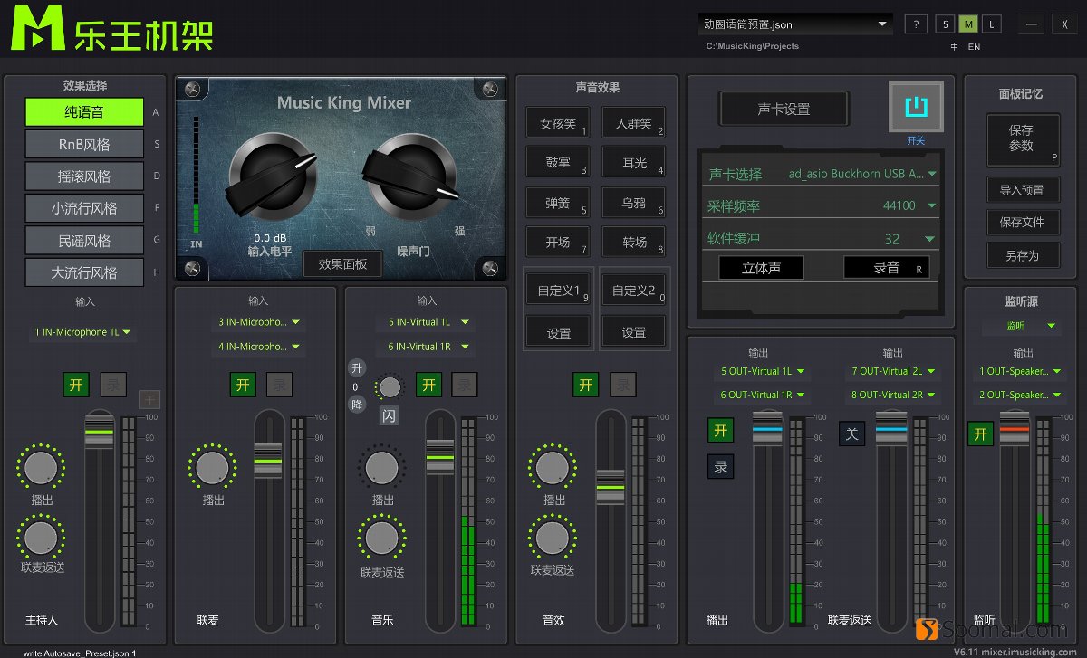1087x658 pixels.
Task: Click the 升 pitch-up icon
Action: (356, 368)
